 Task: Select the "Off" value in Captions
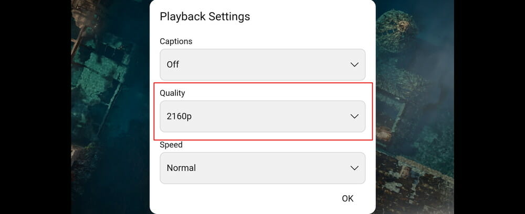point(173,65)
